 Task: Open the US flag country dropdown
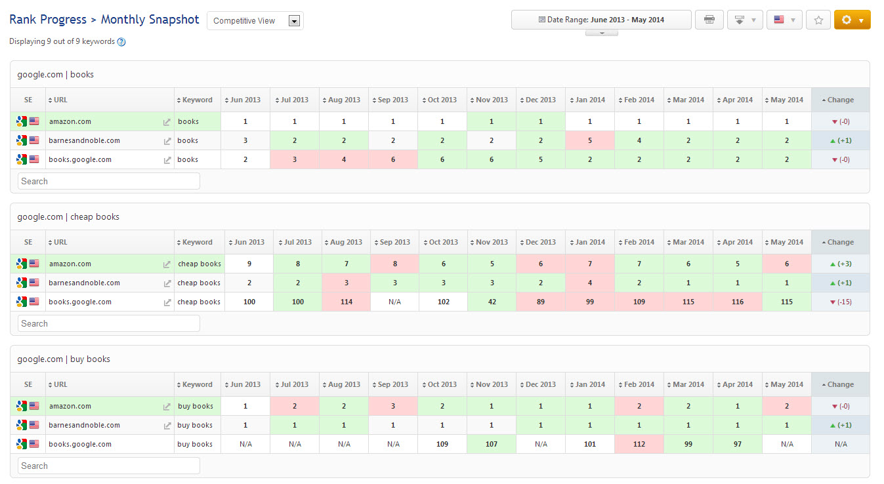tap(784, 20)
